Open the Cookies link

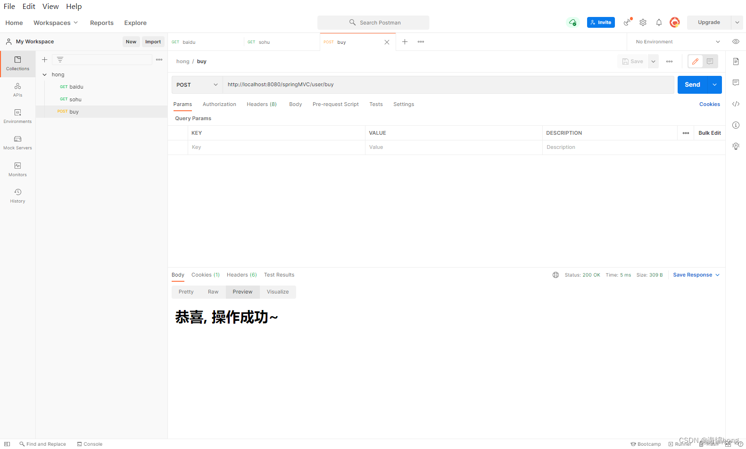point(709,104)
